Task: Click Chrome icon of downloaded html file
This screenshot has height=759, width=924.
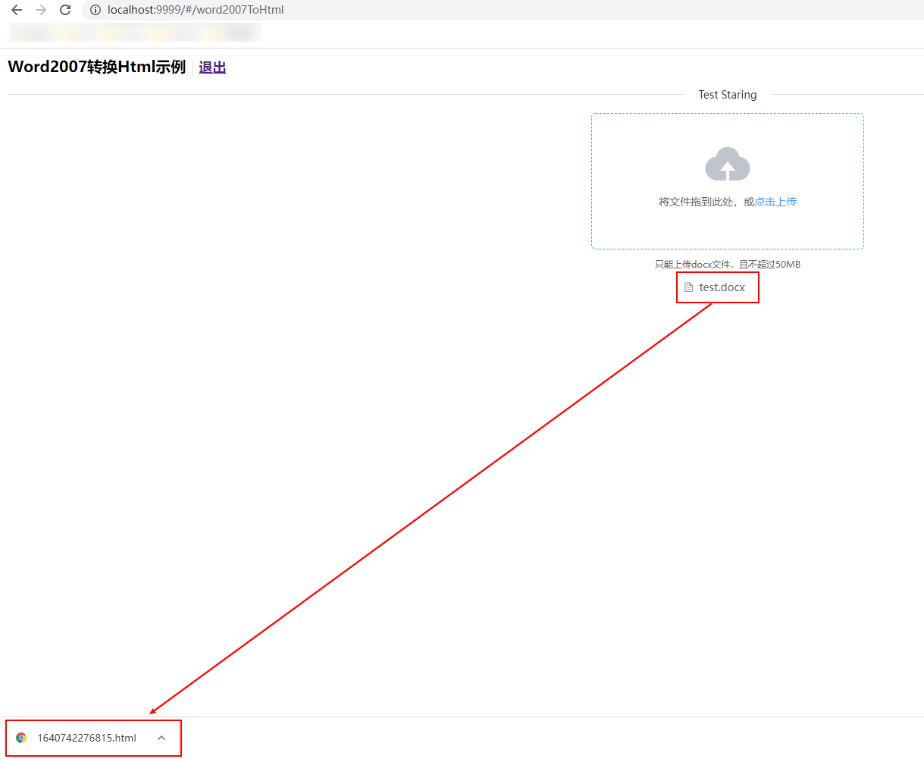Action: 21,738
